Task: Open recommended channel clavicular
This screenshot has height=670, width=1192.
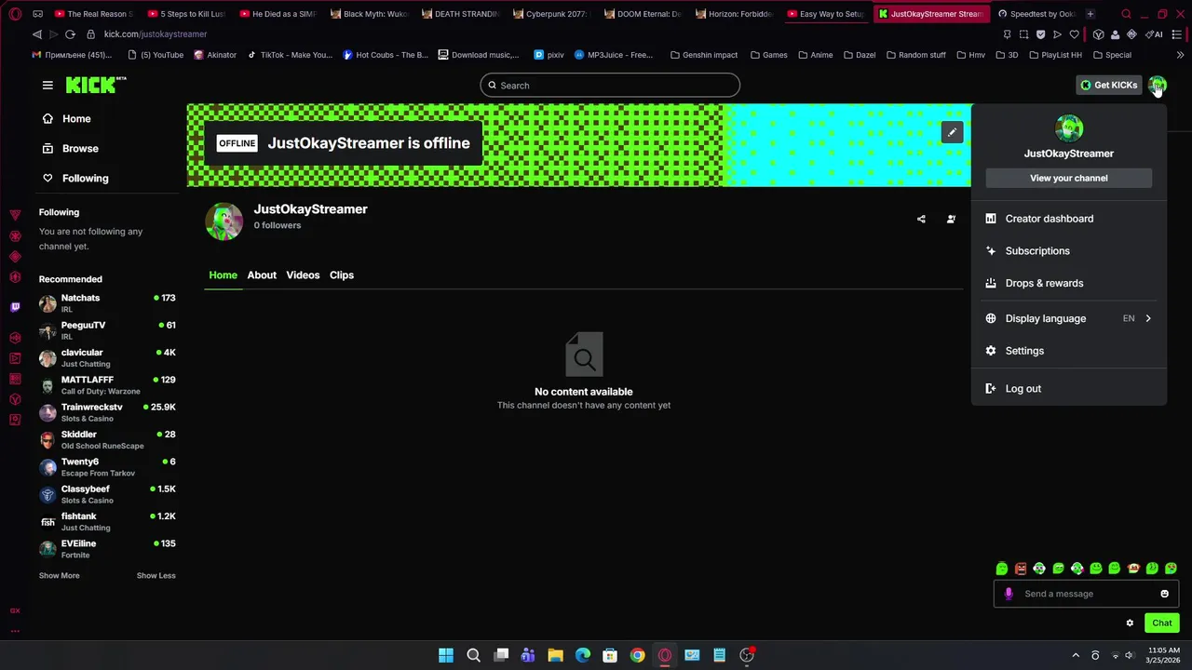Action: tap(107, 358)
